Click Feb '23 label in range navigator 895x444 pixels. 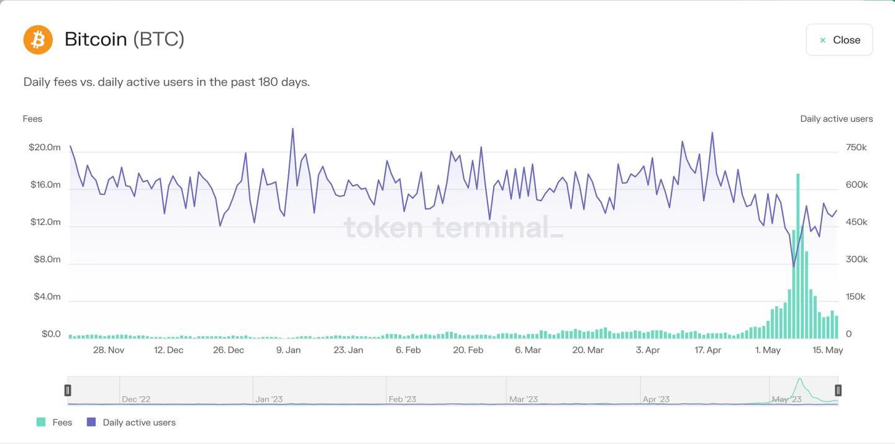coord(402,399)
